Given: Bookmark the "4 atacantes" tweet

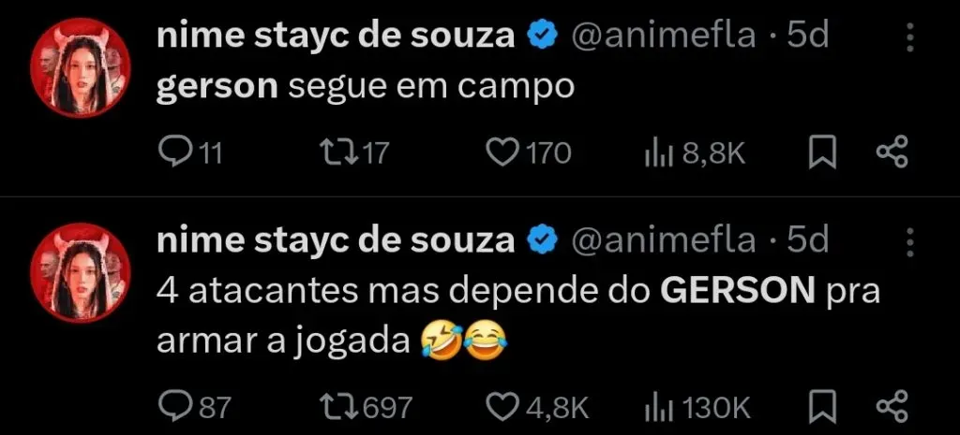Looking at the screenshot, I should (x=822, y=406).
